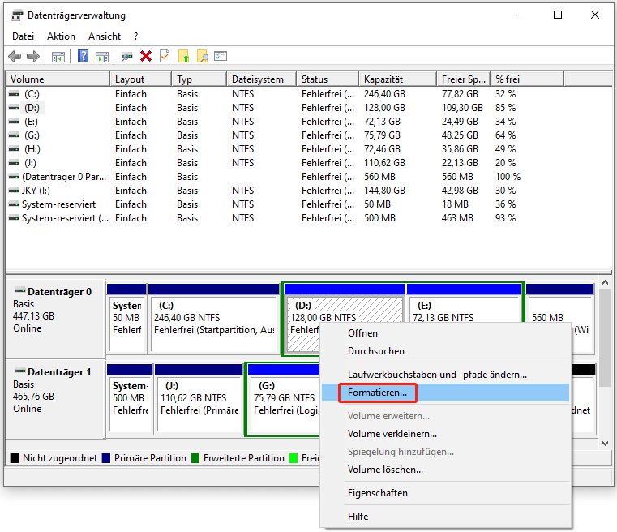
Task: Sort by the Typ column header
Action: [x=199, y=79]
